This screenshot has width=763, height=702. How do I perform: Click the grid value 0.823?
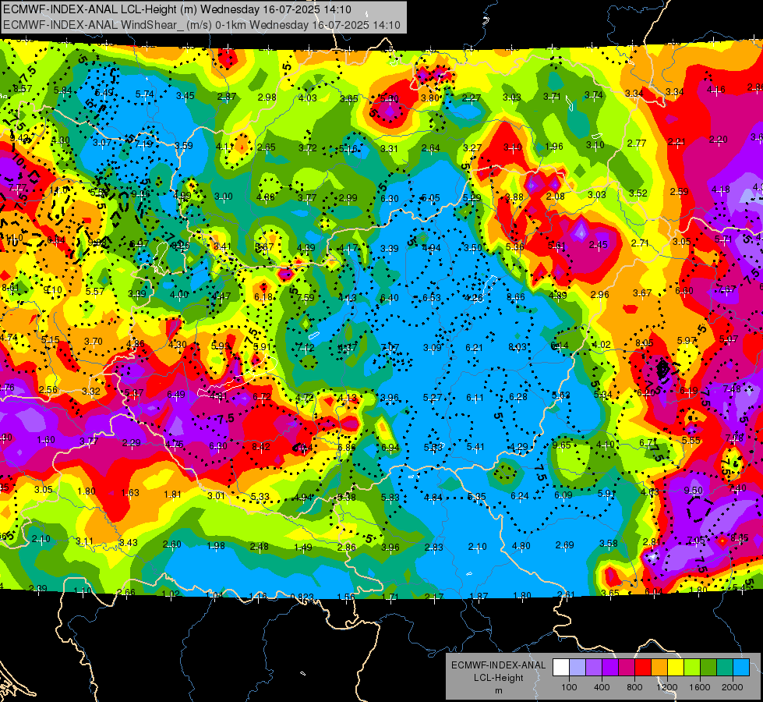coord(302,597)
